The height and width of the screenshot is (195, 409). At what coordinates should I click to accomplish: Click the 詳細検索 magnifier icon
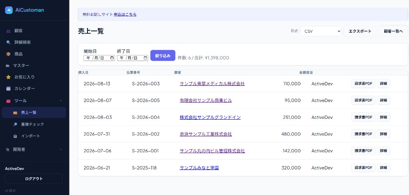8,42
